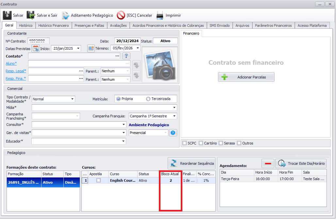Click the Imprimir printer icon
336x220 pixels.
click(160, 15)
